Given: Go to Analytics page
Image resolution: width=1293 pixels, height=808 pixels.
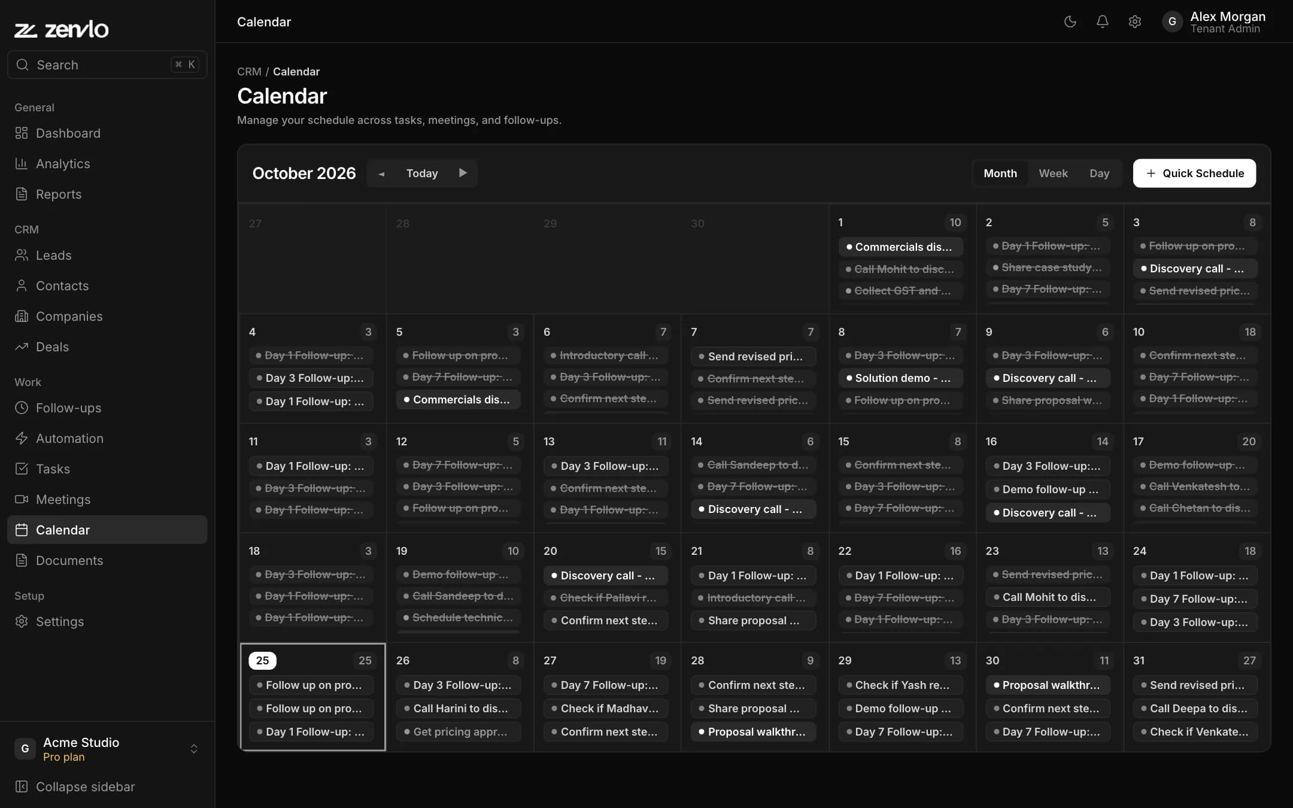Looking at the screenshot, I should click(107, 163).
